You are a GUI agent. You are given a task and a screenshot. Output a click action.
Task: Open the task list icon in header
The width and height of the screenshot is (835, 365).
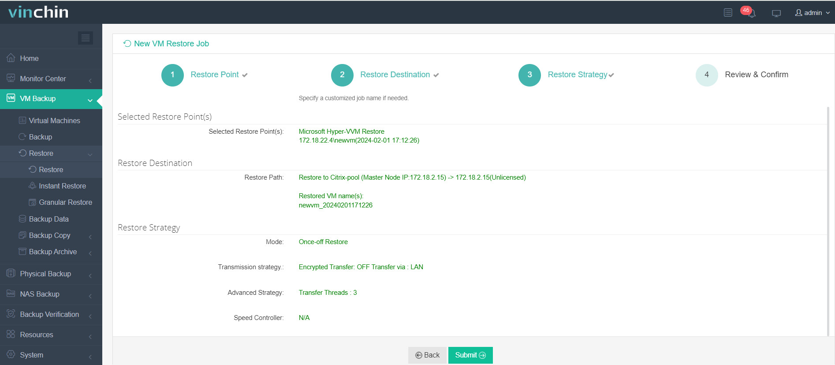[x=728, y=13]
